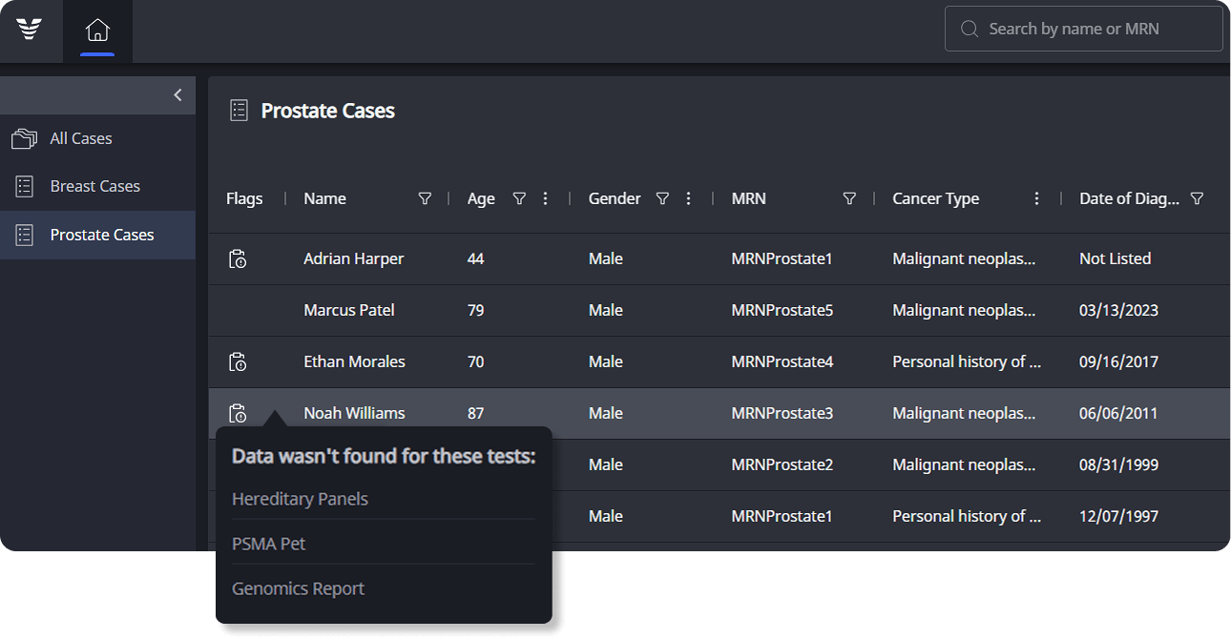The width and height of the screenshot is (1231, 639).
Task: Open the MRN column filter
Action: 849,198
